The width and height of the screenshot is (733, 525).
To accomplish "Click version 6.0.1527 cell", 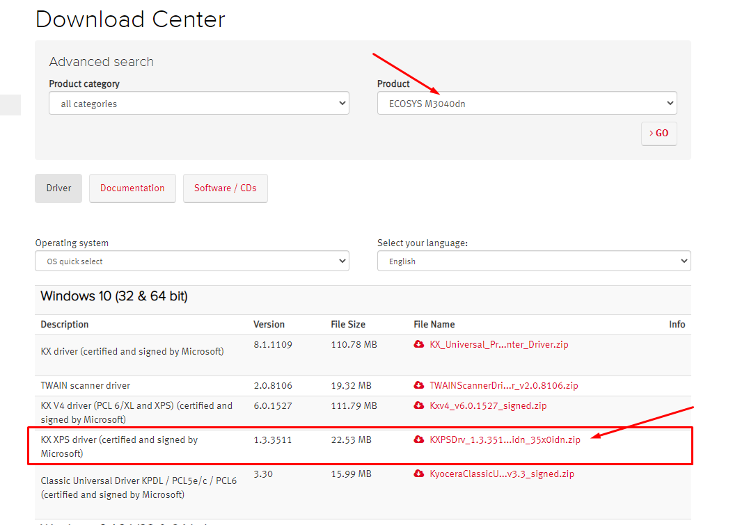I will tap(273, 406).
